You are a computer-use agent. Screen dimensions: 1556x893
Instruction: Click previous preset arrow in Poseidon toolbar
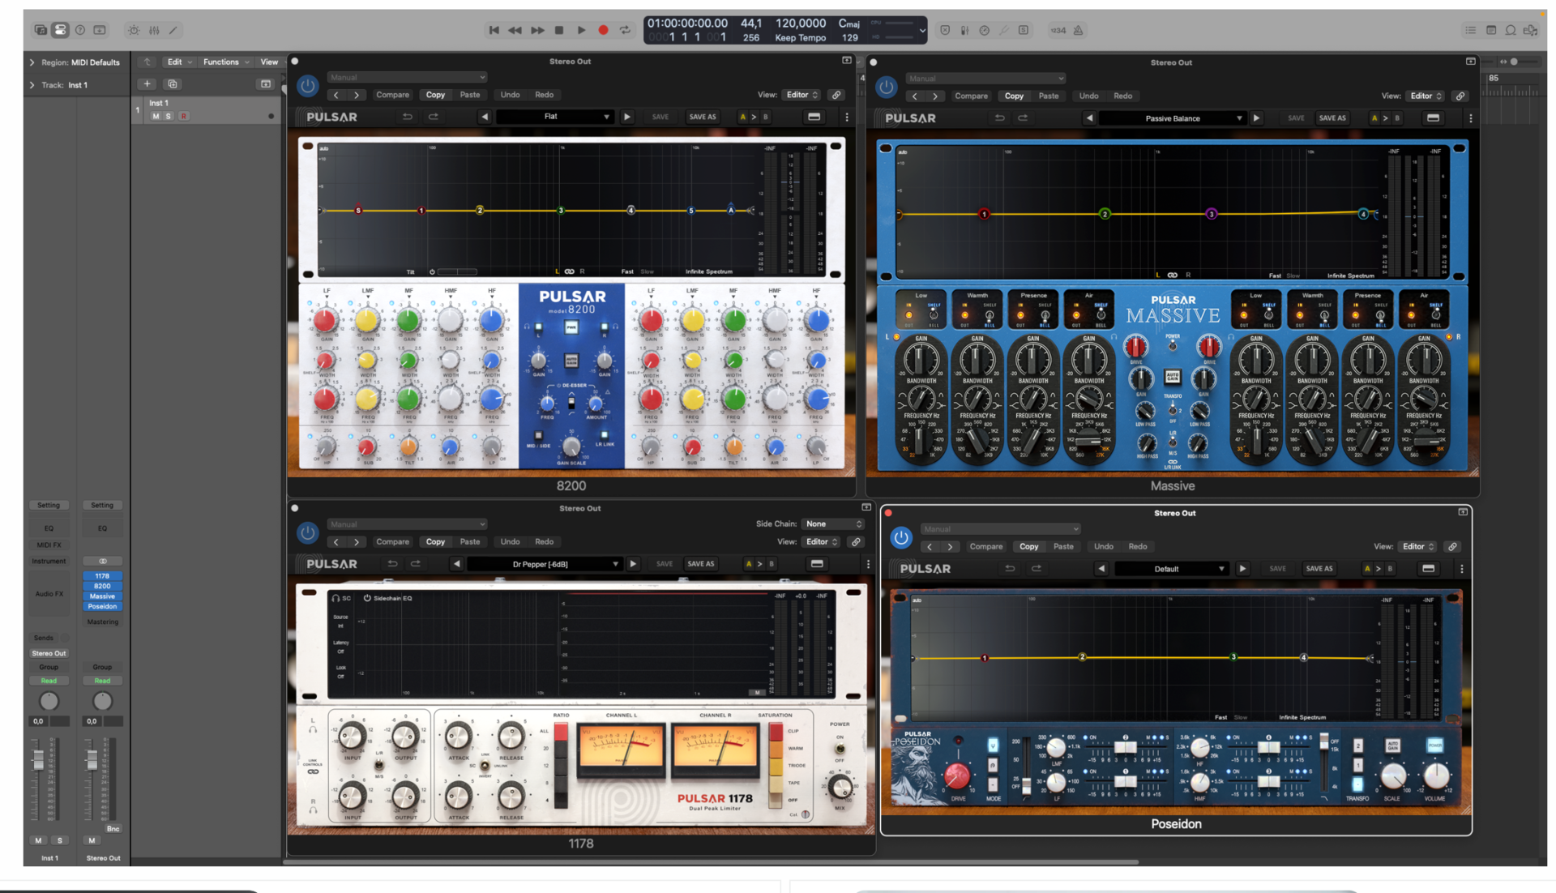pos(1101,569)
